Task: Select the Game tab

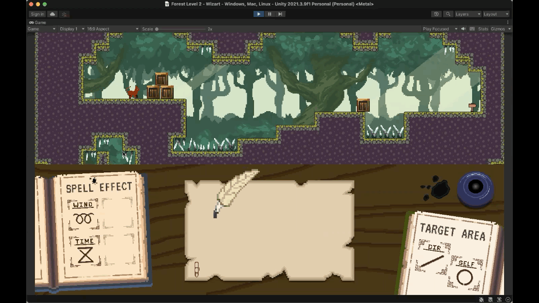Action: coord(37,22)
